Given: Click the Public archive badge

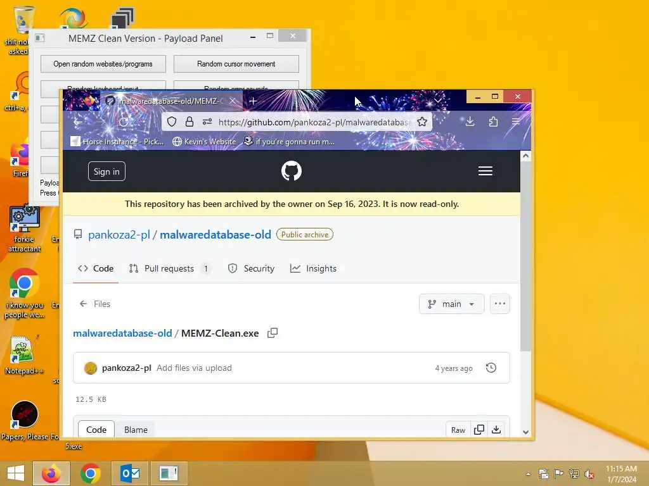Looking at the screenshot, I should click(305, 235).
